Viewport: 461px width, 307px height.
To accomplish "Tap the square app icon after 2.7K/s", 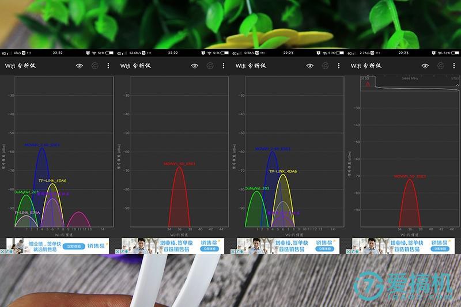I will click(x=372, y=53).
